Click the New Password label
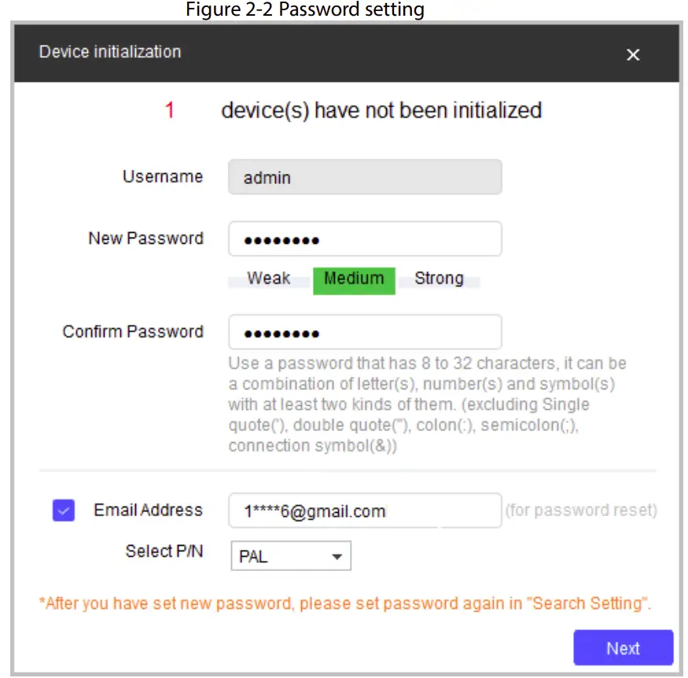The height and width of the screenshot is (678, 688). tap(145, 238)
